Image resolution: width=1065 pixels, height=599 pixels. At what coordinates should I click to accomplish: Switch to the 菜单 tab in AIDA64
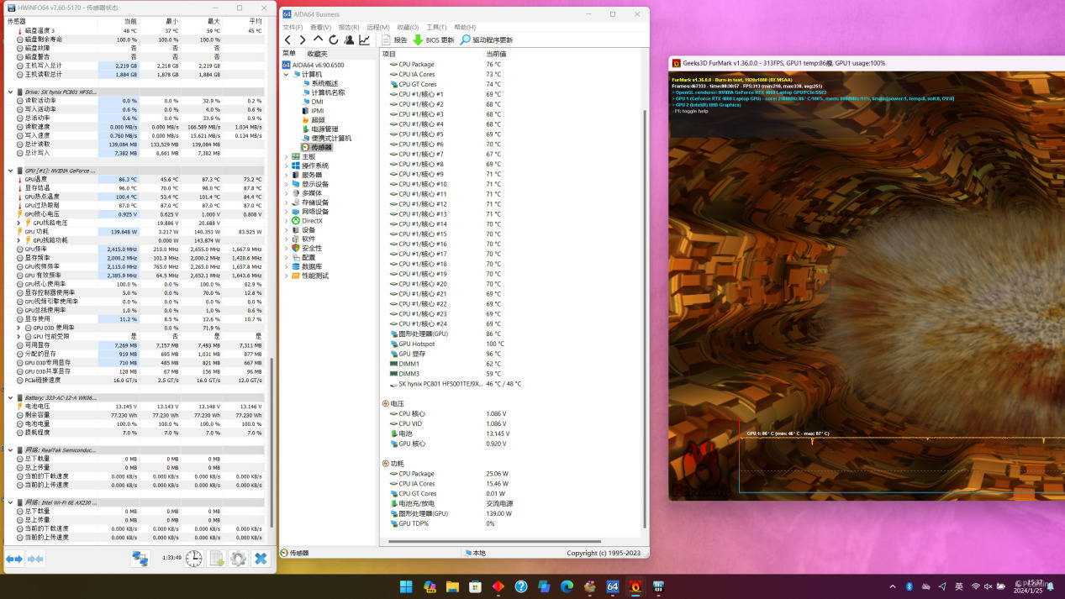click(x=288, y=53)
